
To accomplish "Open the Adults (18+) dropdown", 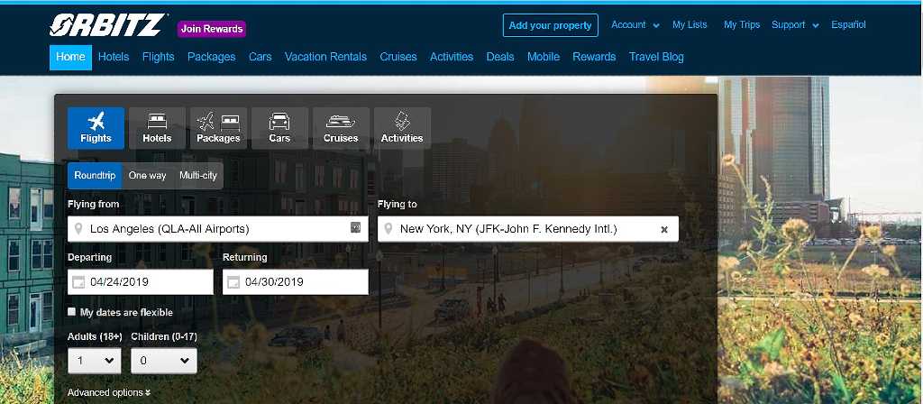I will click(x=94, y=361).
